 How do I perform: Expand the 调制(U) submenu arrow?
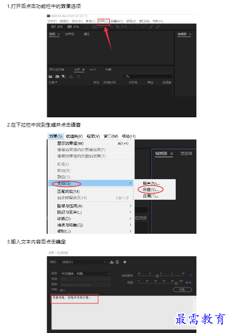tap(130, 231)
